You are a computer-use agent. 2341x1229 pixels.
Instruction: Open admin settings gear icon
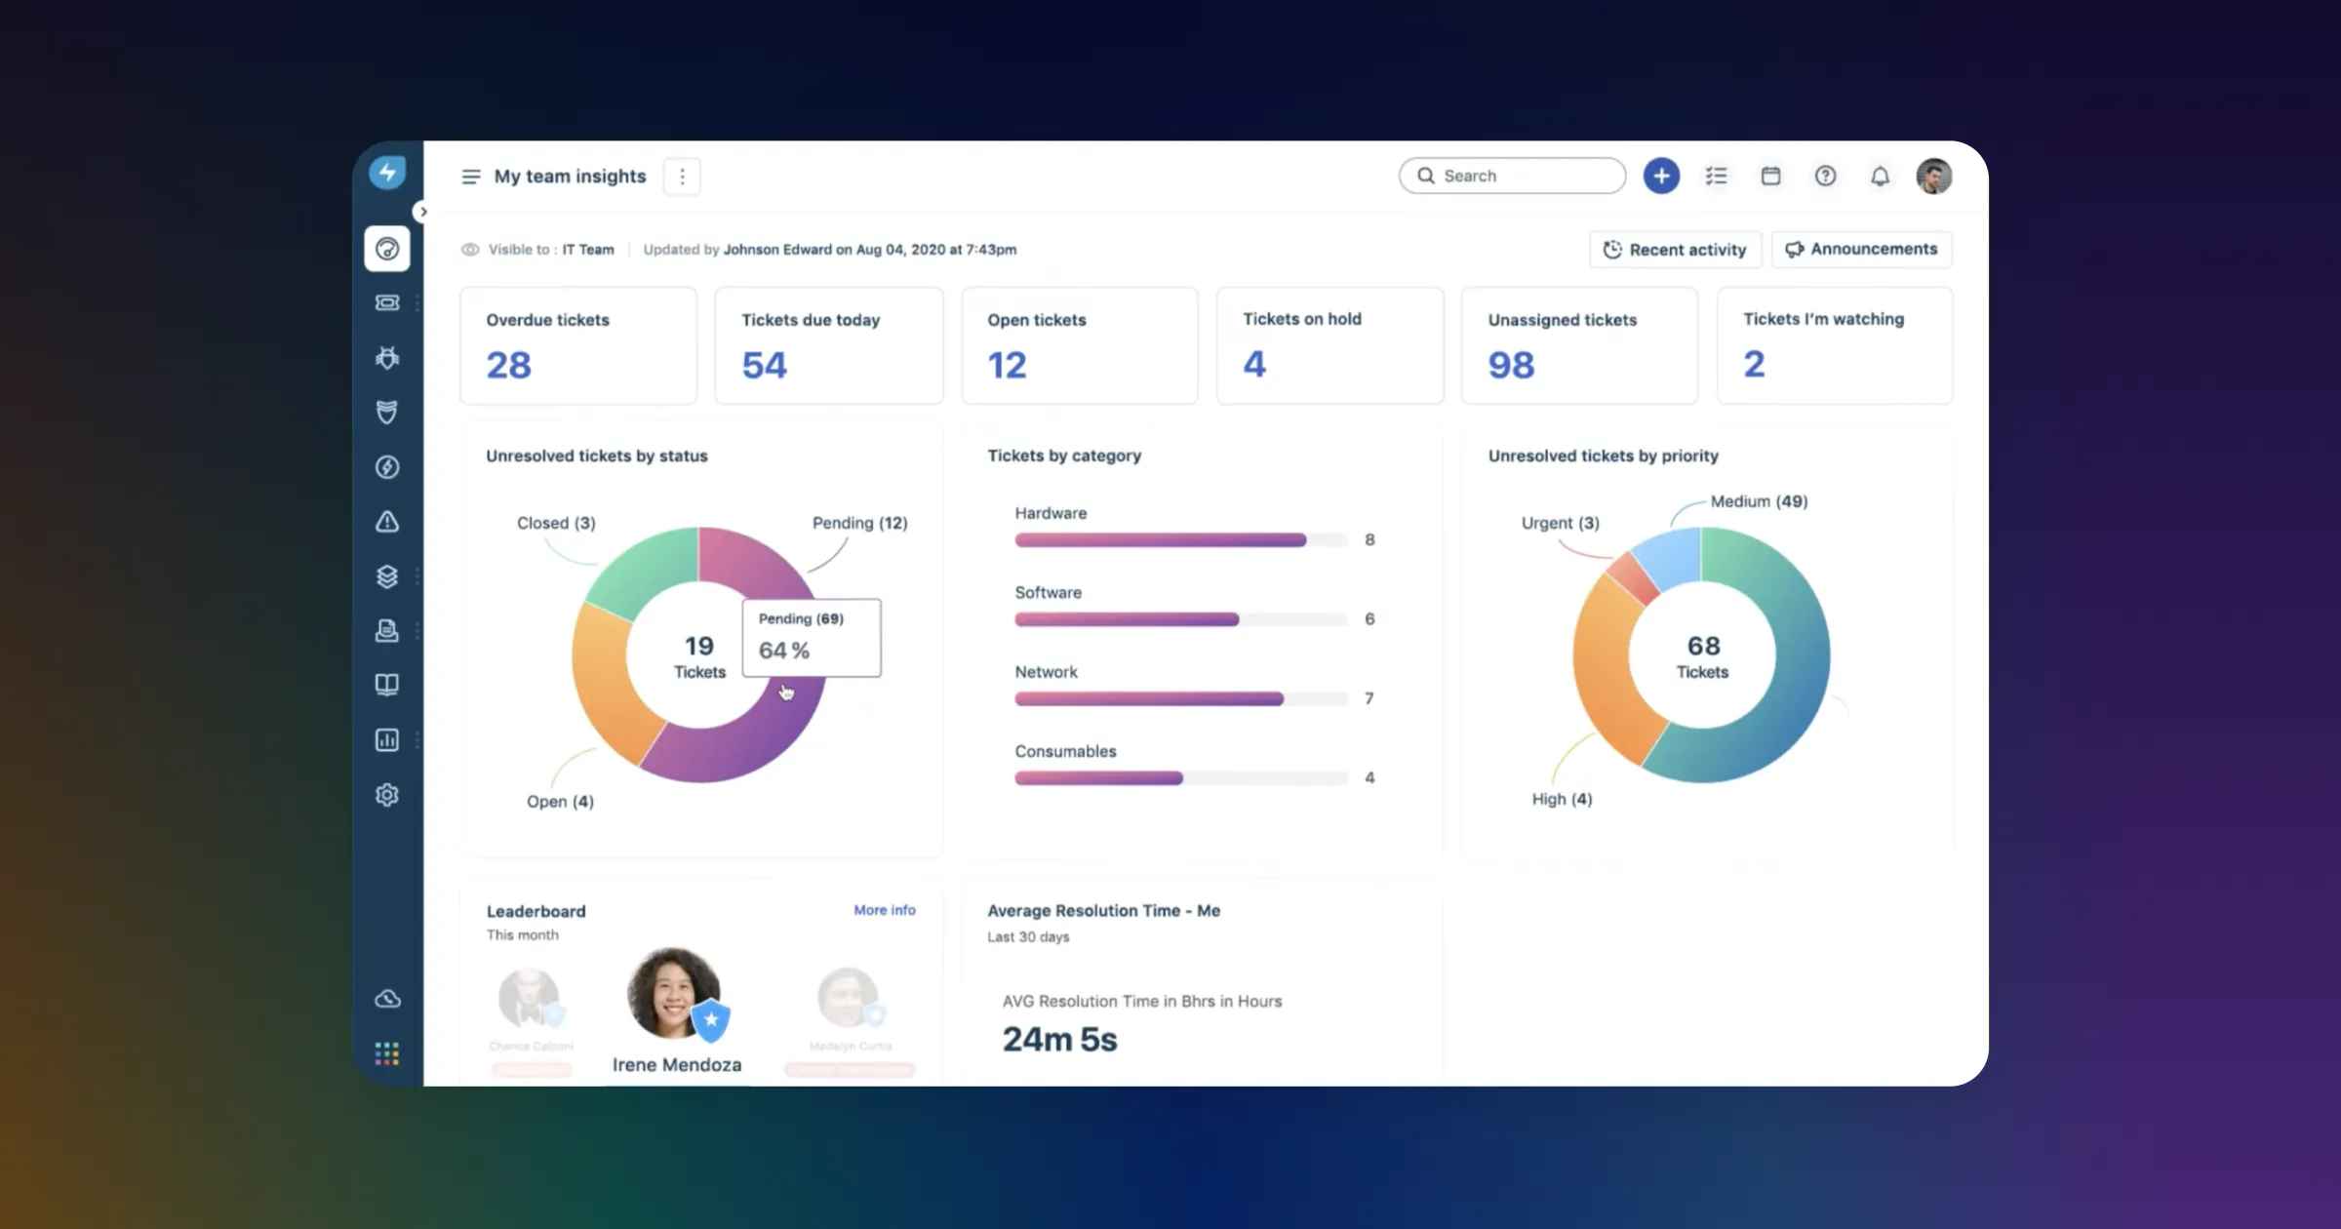[x=387, y=795]
